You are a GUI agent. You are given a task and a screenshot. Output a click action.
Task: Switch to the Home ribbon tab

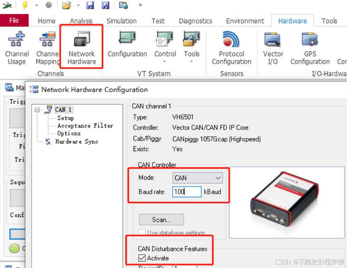pos(47,21)
